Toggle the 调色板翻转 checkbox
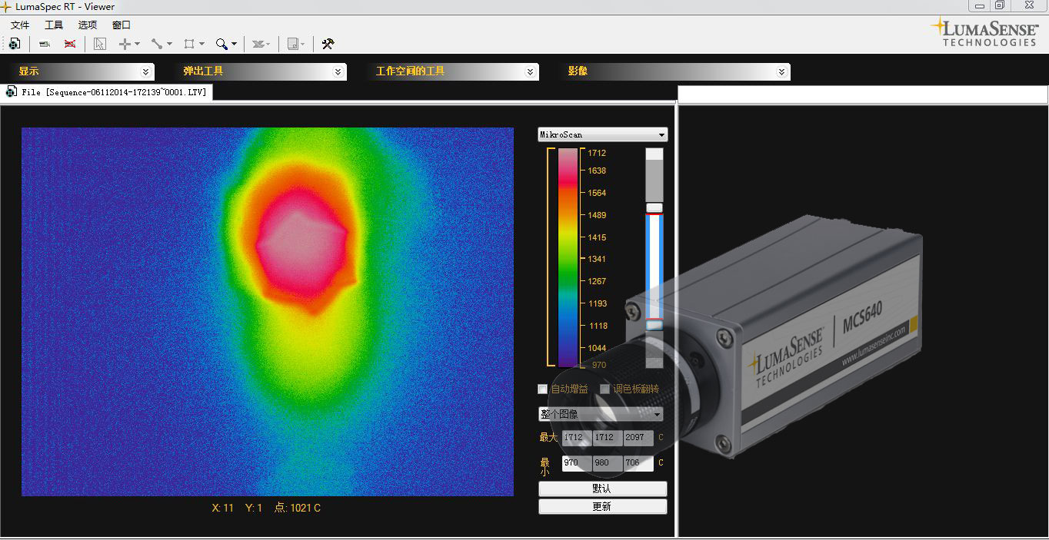This screenshot has height=540, width=1049. (605, 389)
